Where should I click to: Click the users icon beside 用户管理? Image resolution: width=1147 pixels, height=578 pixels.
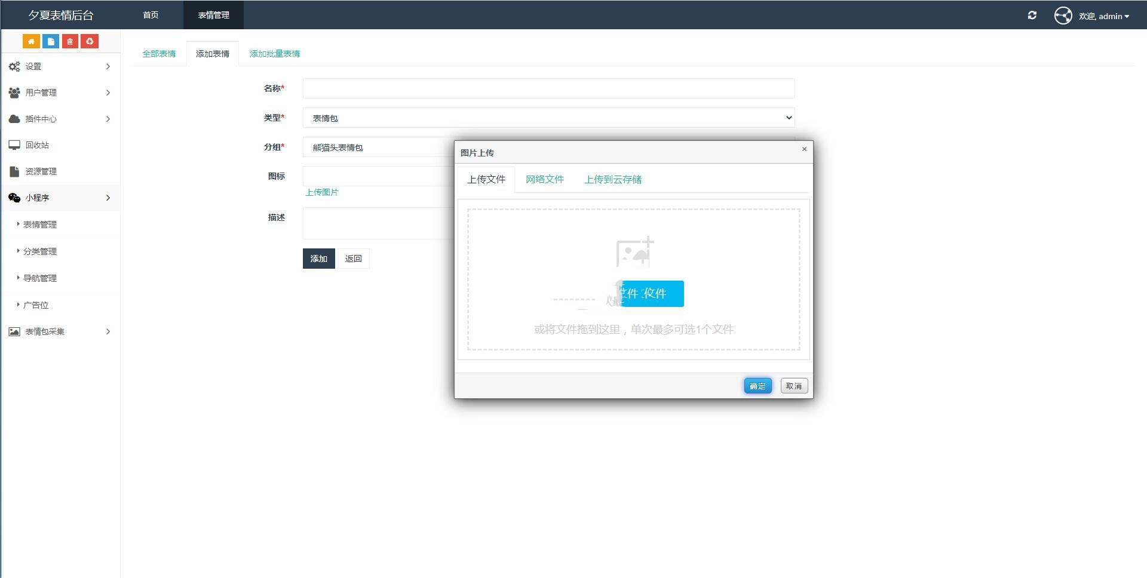pyautogui.click(x=14, y=93)
